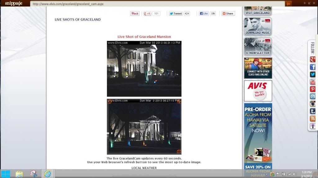Open Internet Explorer from the taskbar
The width and height of the screenshot is (318, 178).
(48, 174)
